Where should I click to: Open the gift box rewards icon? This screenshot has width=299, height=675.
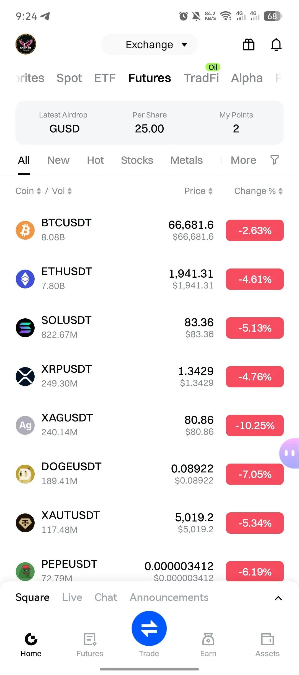click(249, 44)
